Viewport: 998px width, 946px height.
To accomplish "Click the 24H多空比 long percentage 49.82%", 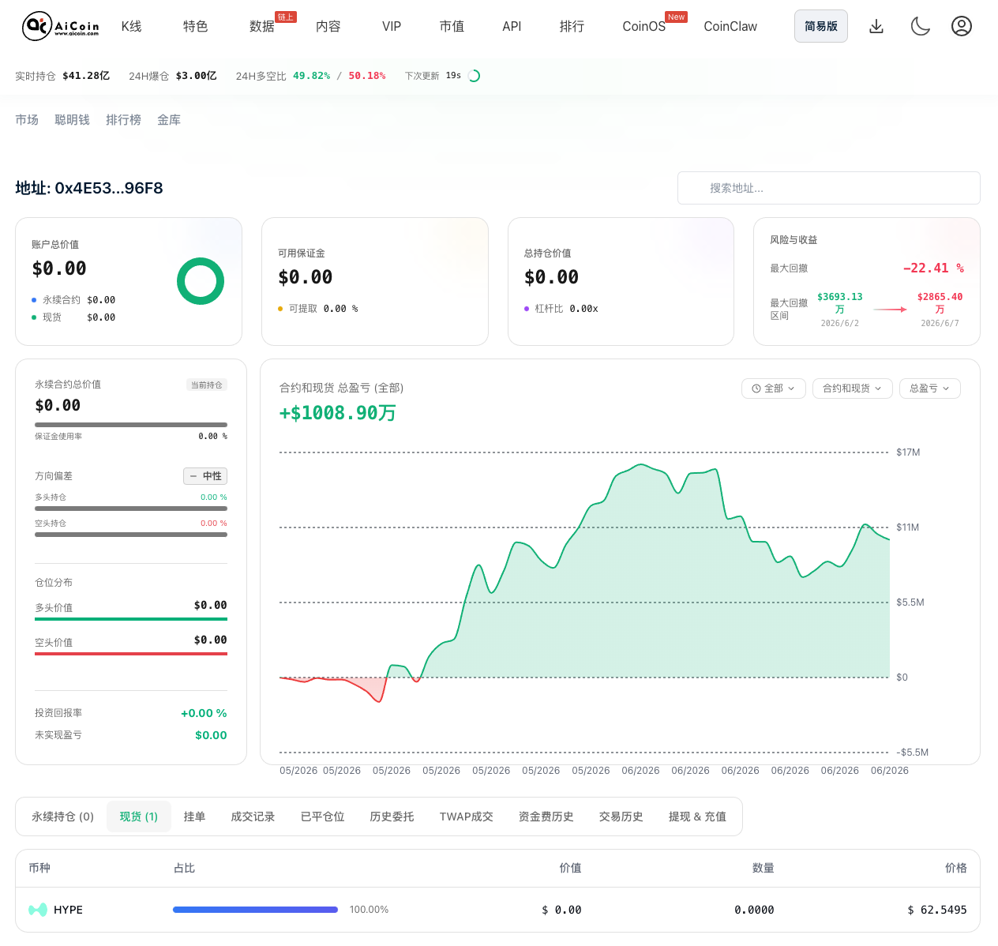I will (x=312, y=76).
